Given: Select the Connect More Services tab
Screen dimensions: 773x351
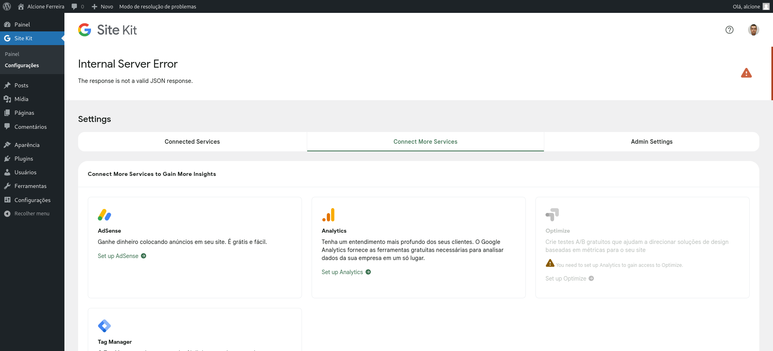Looking at the screenshot, I should pyautogui.click(x=425, y=142).
